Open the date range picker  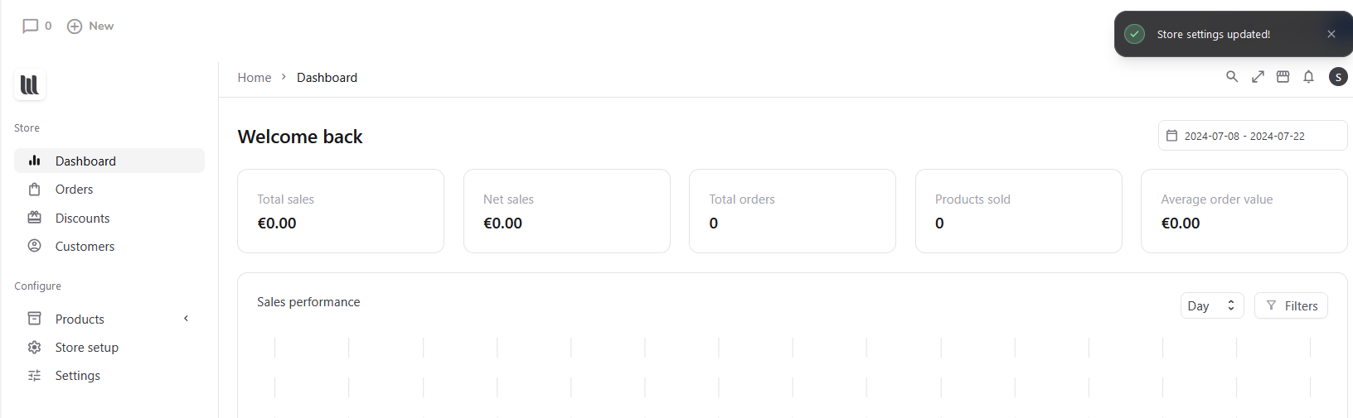1252,136
